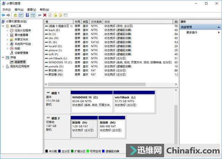
Task: Sort by the 状态 column header
Action: (x=138, y=21)
